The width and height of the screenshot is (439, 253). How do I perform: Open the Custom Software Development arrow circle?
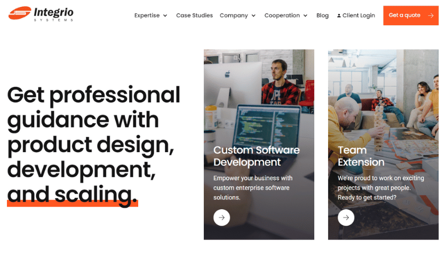click(x=221, y=217)
